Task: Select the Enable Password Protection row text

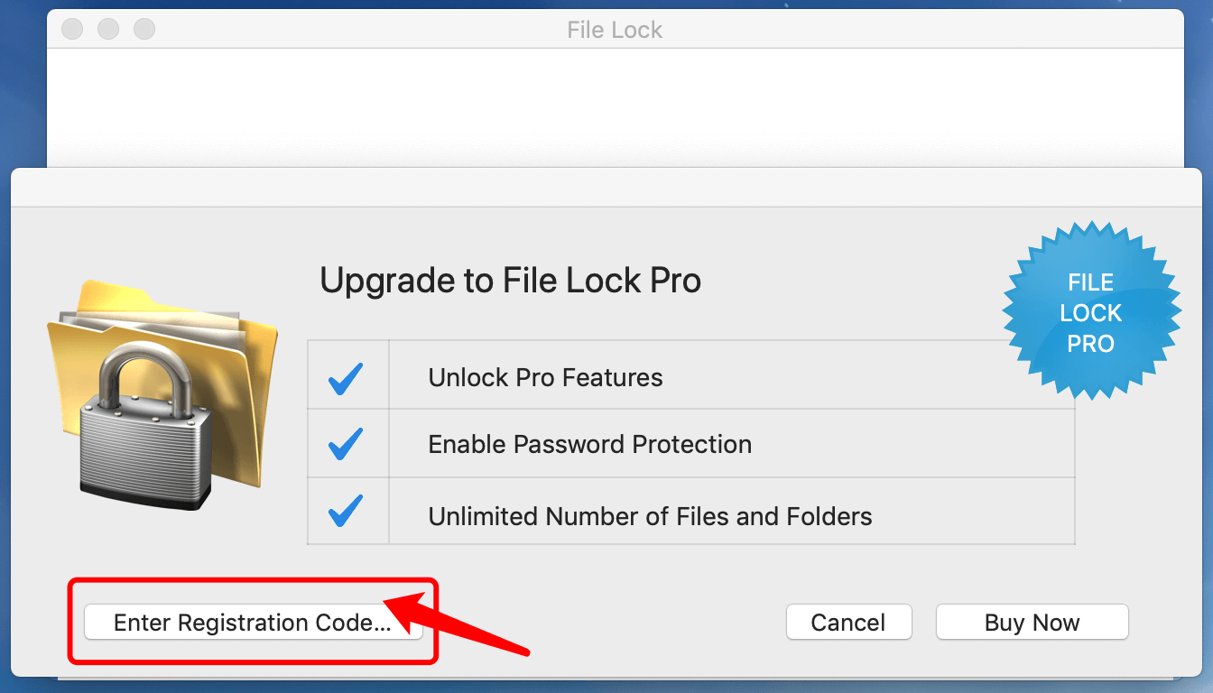Action: [589, 445]
